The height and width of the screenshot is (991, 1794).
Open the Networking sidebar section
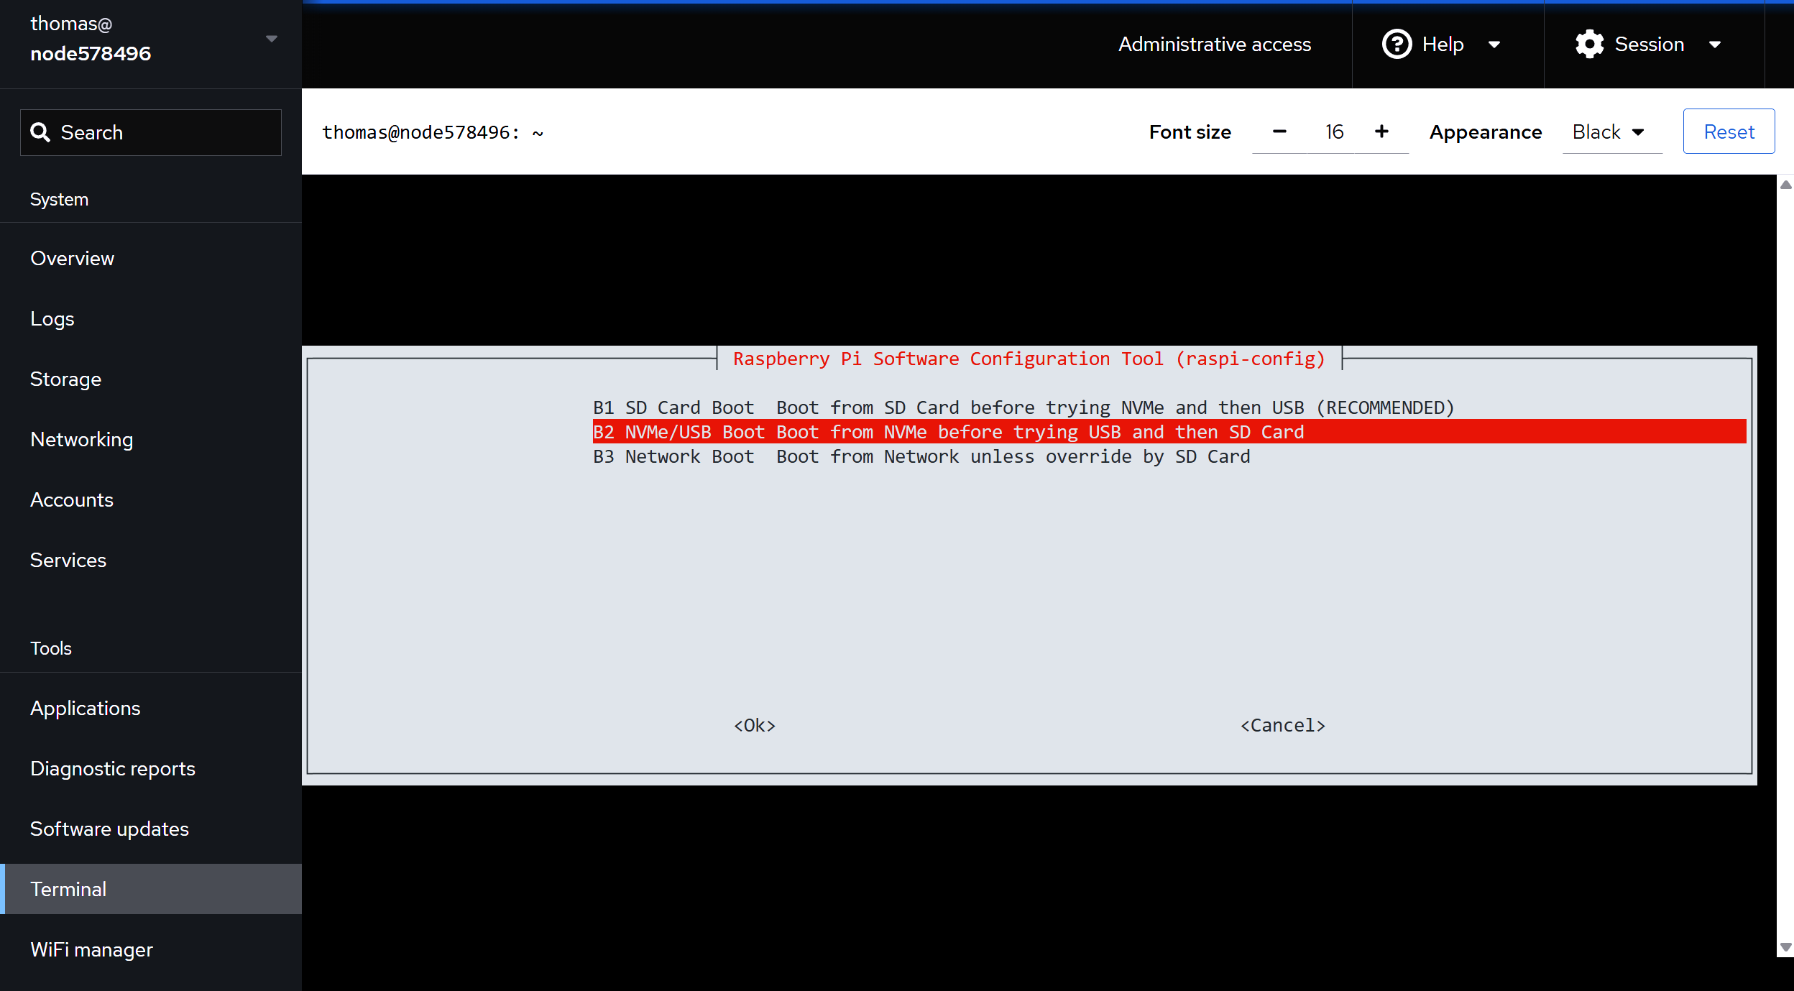[x=81, y=439]
